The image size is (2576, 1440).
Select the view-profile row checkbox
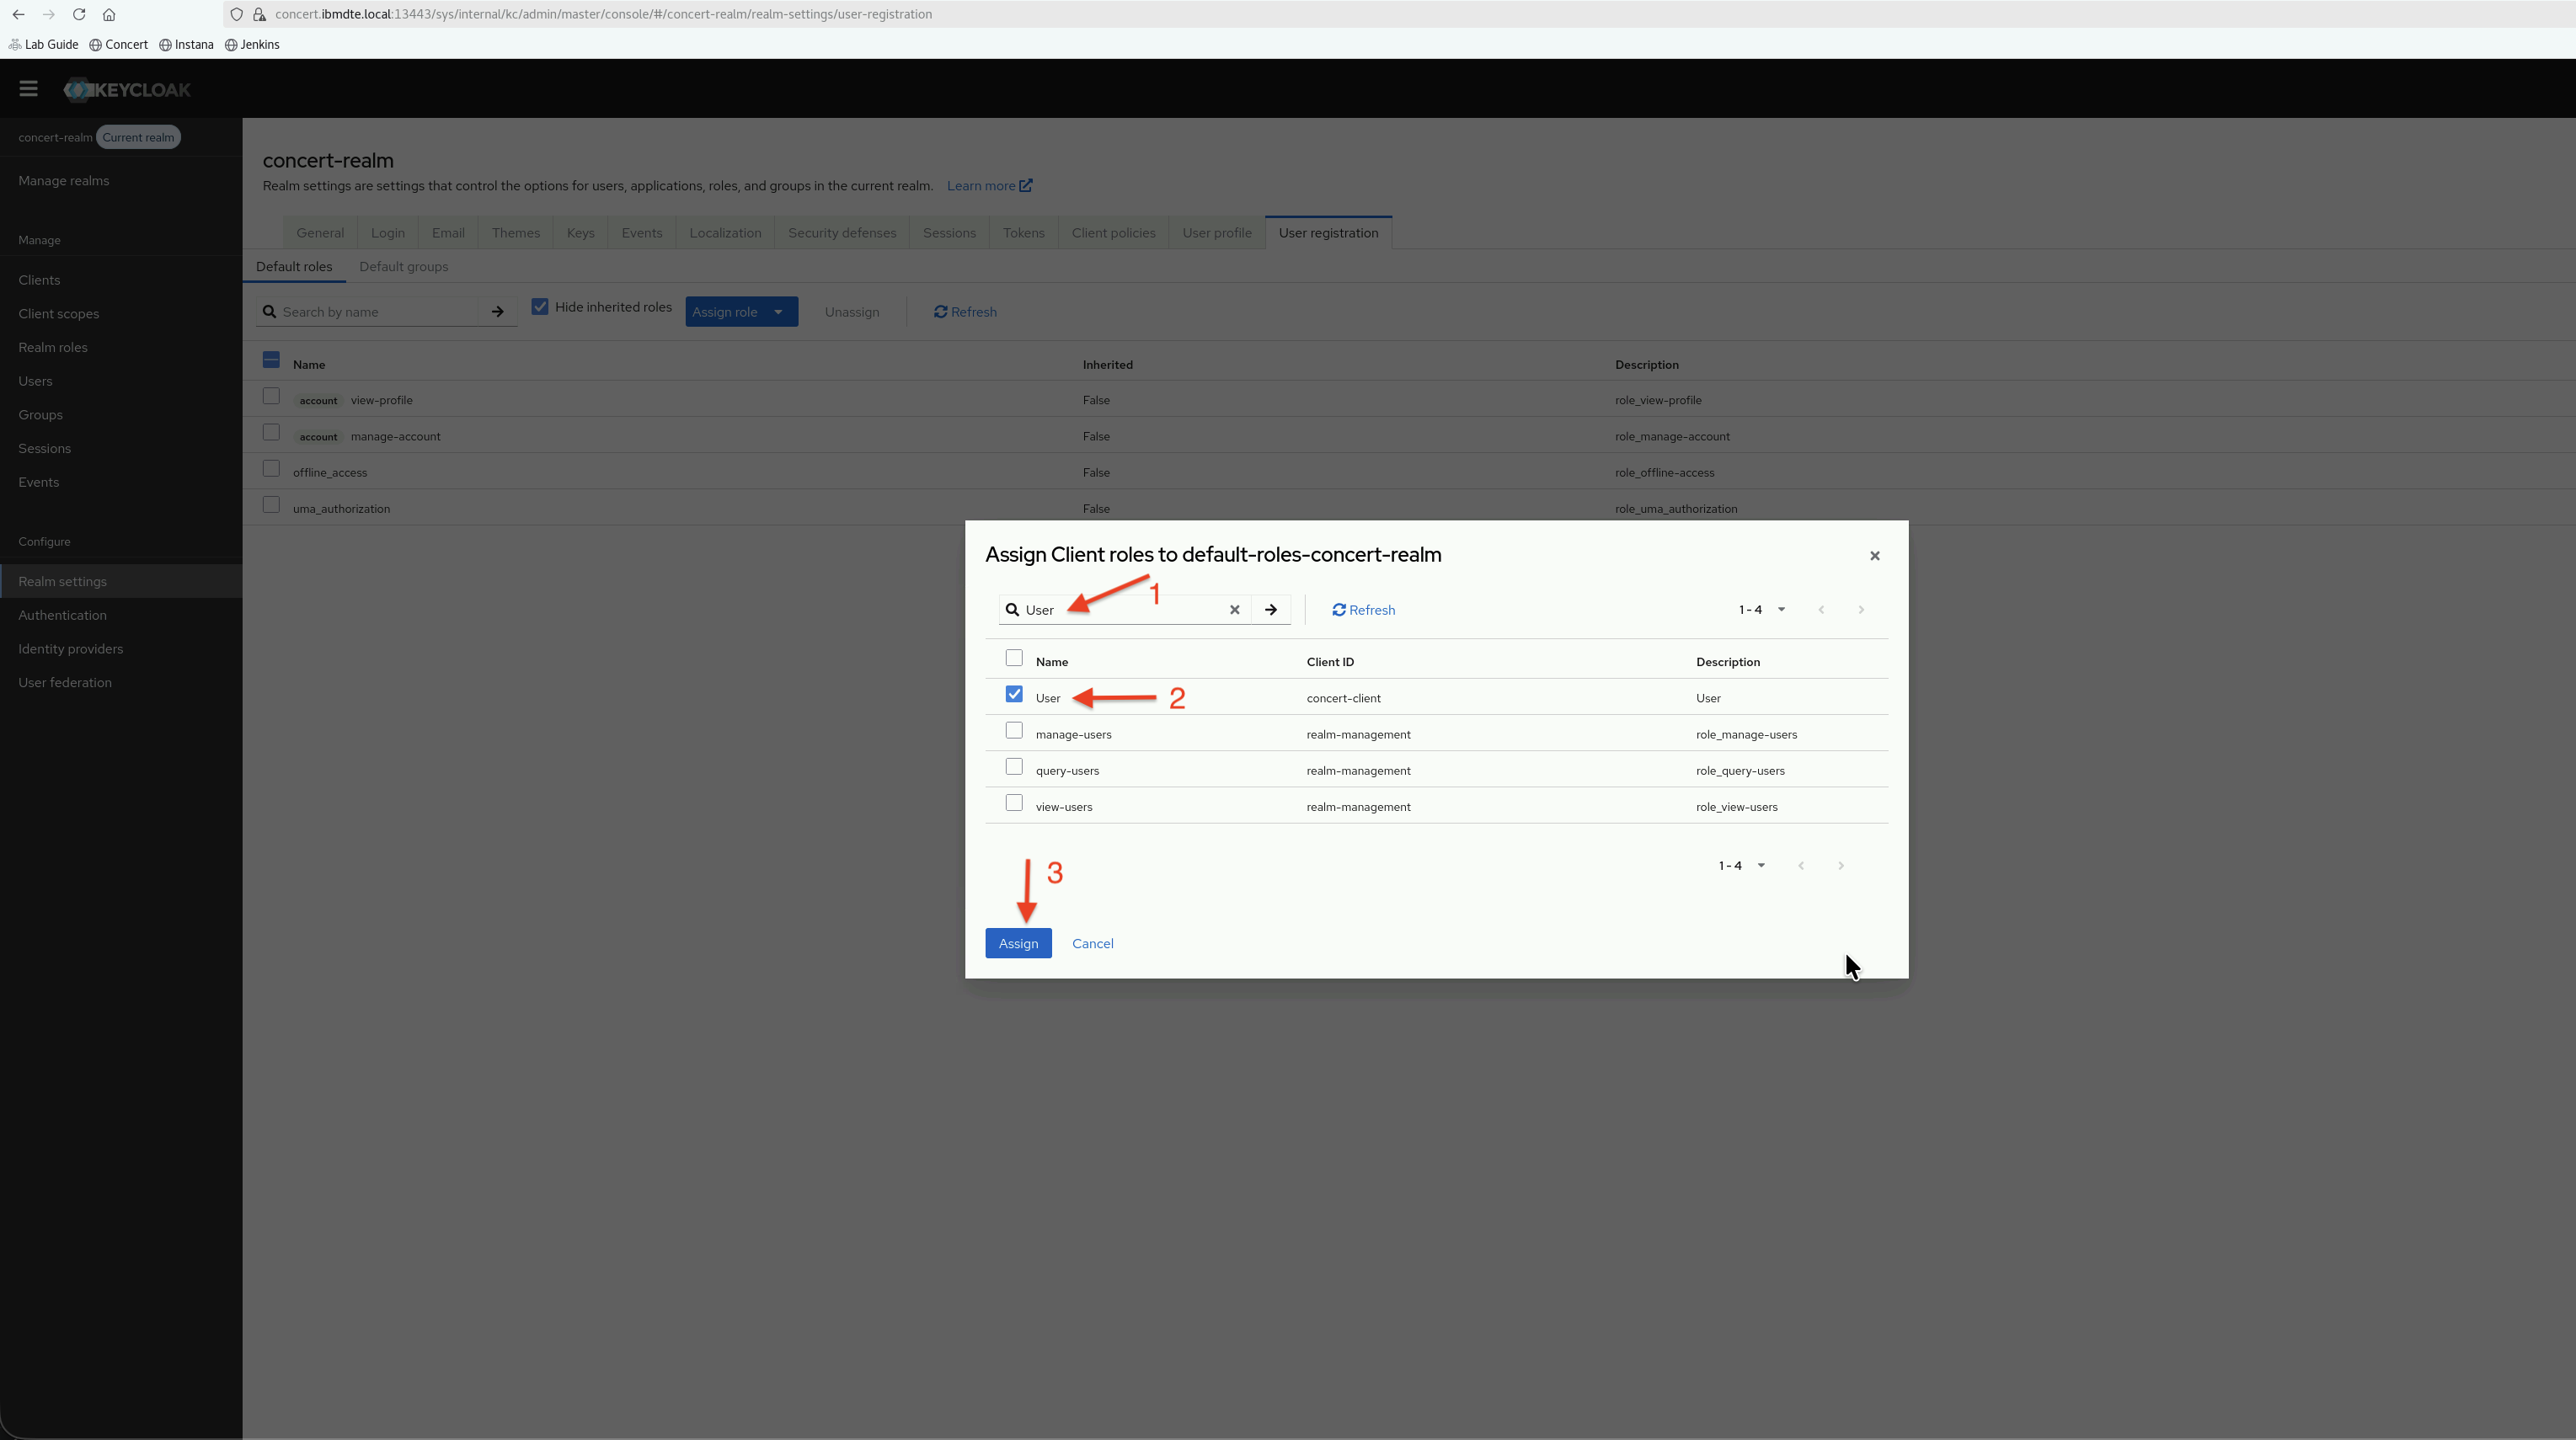(271, 396)
